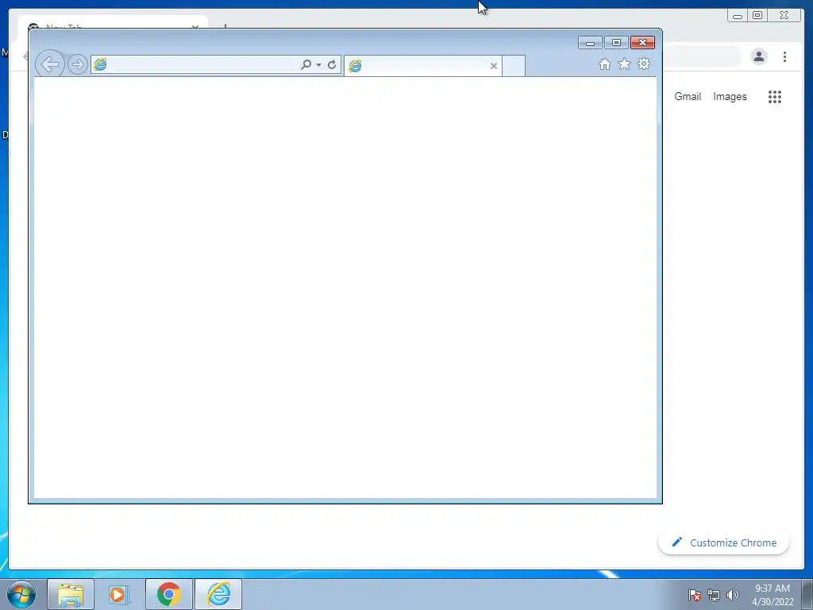Click the Show desktop strip beside clock

tap(807, 594)
